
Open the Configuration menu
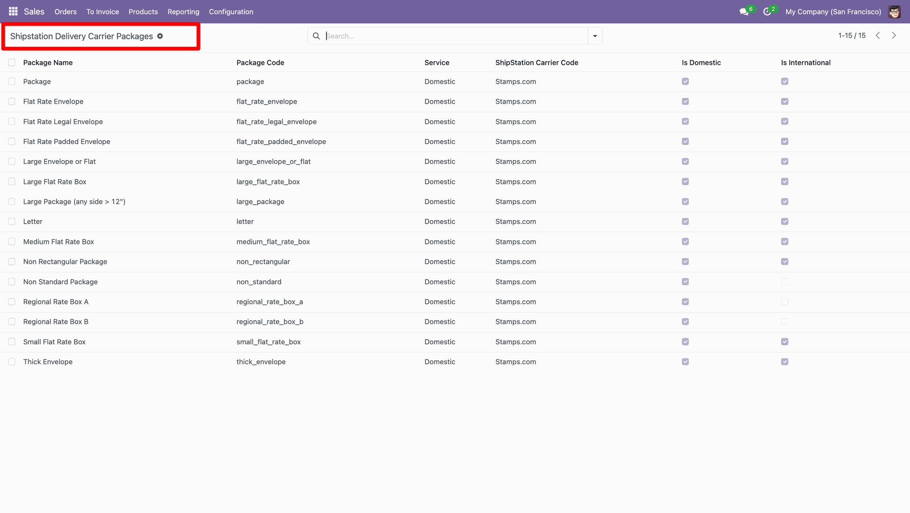[x=231, y=12]
